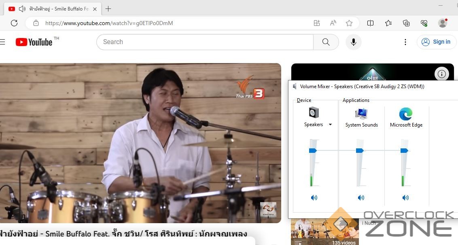Click the Speakers device icon in Volume Mixer

314,113
